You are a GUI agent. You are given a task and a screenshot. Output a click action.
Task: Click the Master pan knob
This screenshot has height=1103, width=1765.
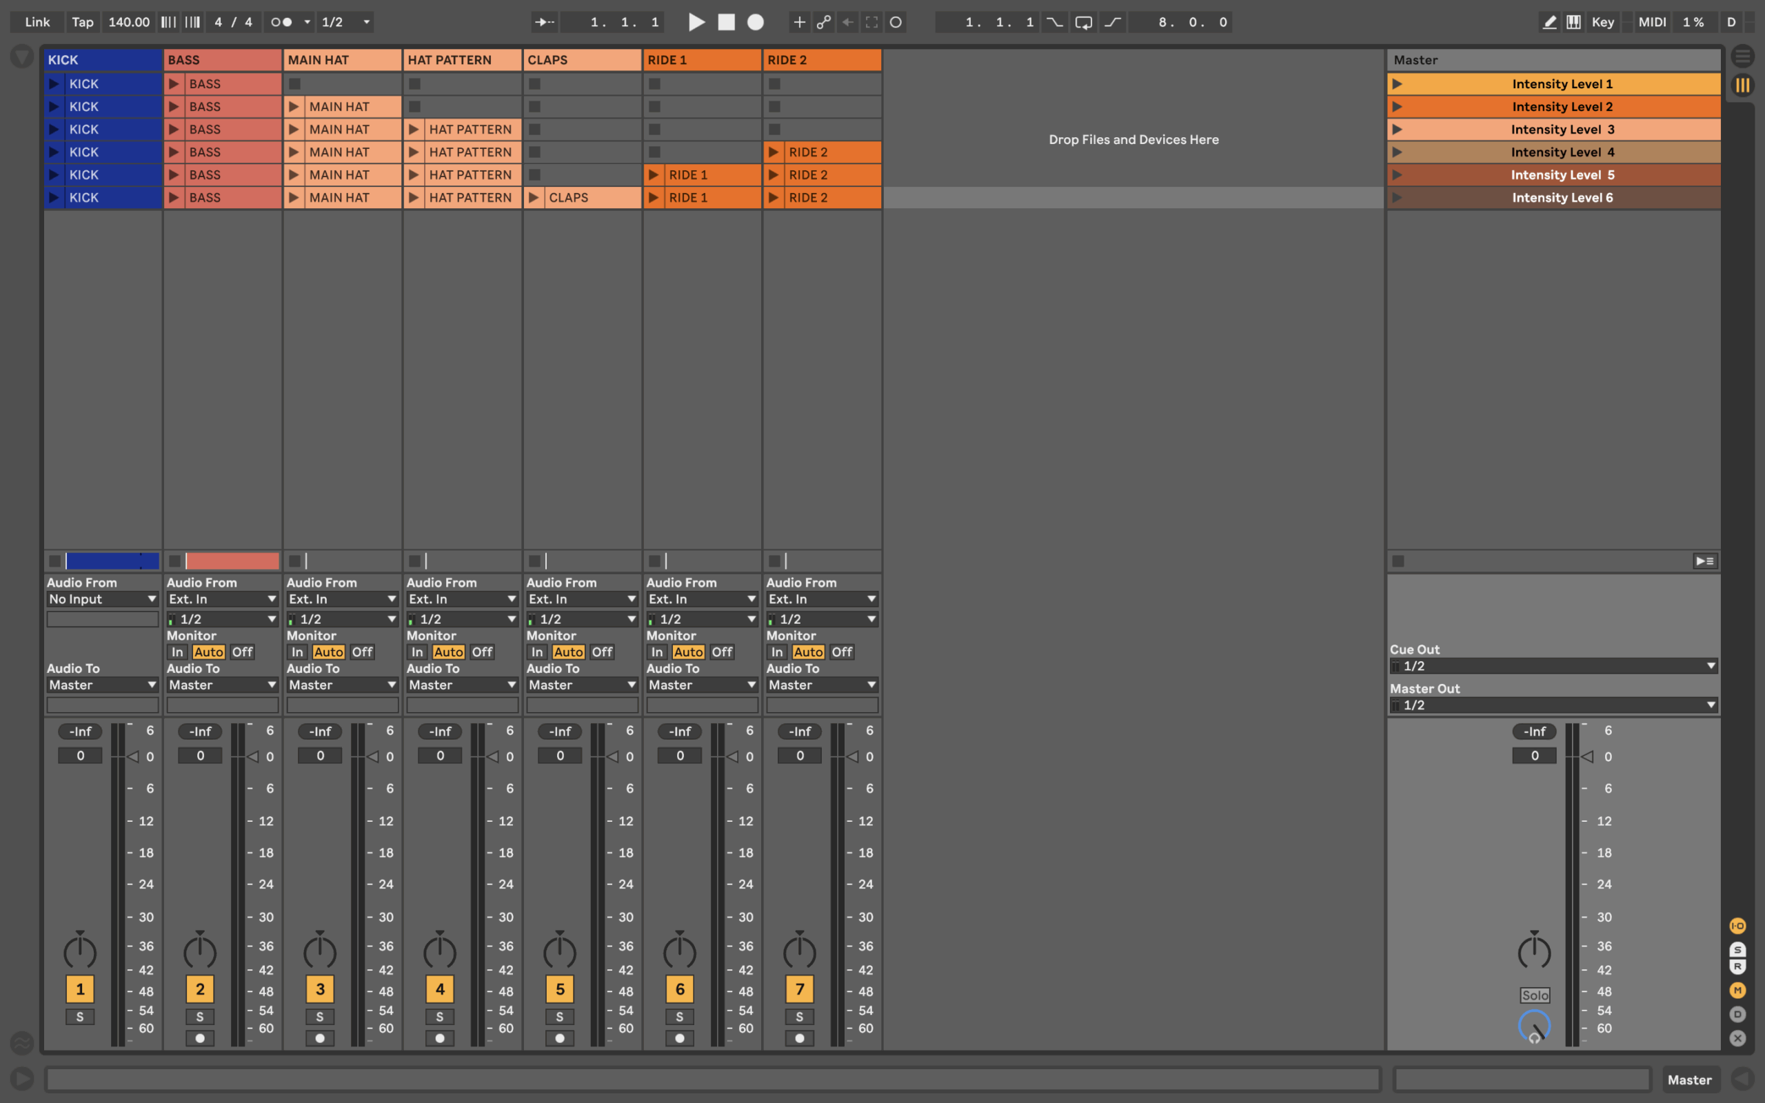tap(1534, 951)
